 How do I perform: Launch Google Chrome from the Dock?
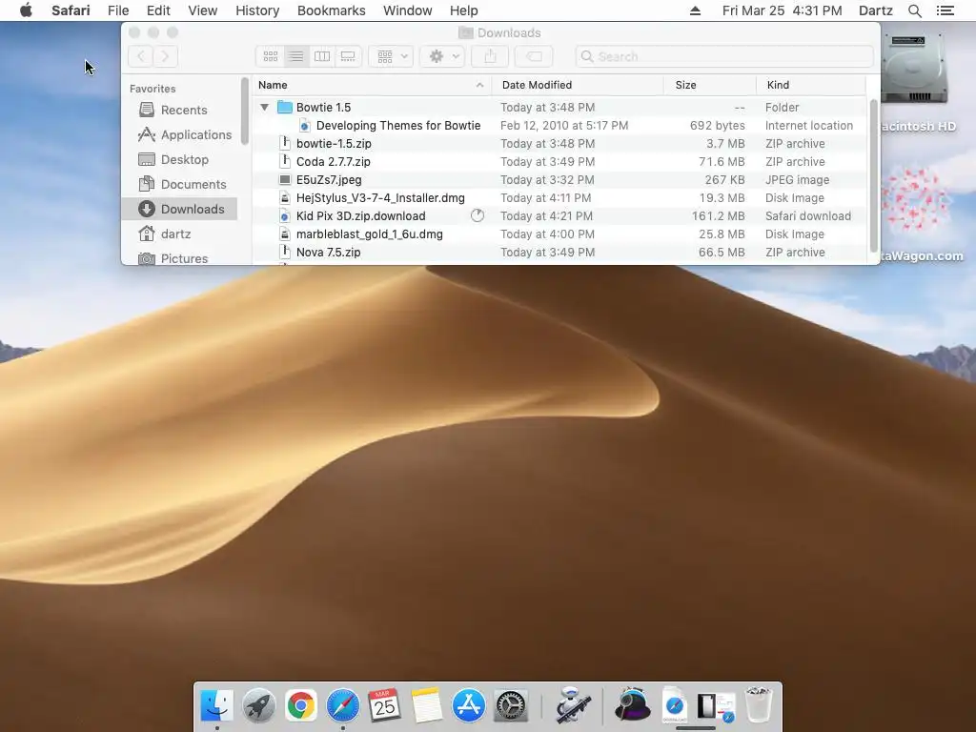[x=300, y=705]
